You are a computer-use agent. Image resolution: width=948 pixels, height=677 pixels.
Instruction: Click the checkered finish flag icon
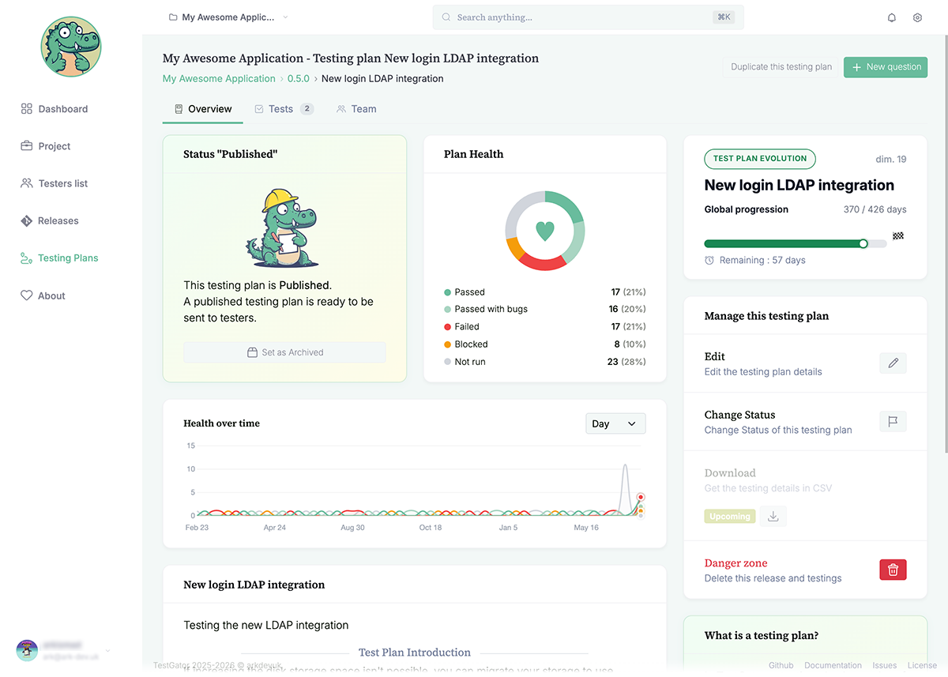[898, 236]
